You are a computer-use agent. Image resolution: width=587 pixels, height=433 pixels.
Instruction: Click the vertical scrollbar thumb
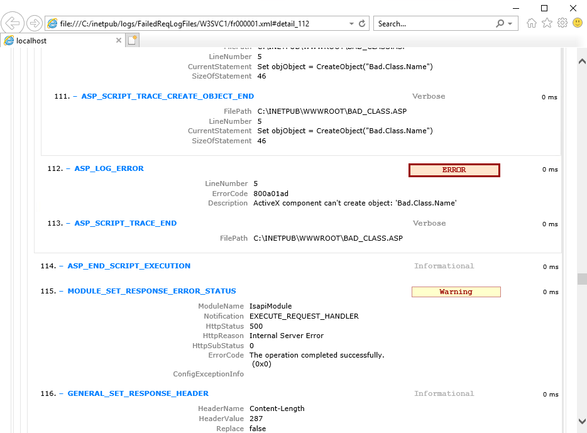click(x=582, y=279)
